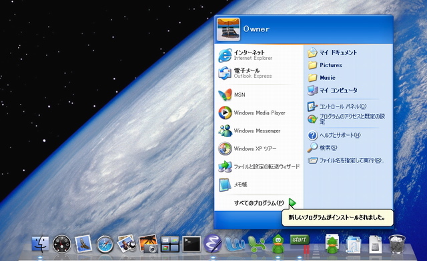
Task: Open マイ ドキュメント folder
Action: [332, 53]
